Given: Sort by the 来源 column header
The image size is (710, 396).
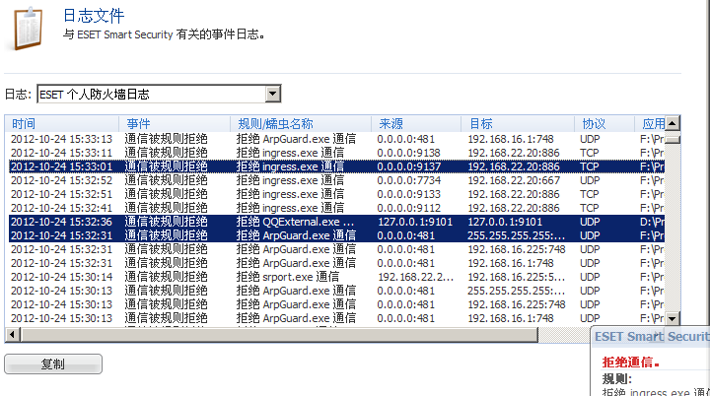Looking at the screenshot, I should [416, 123].
